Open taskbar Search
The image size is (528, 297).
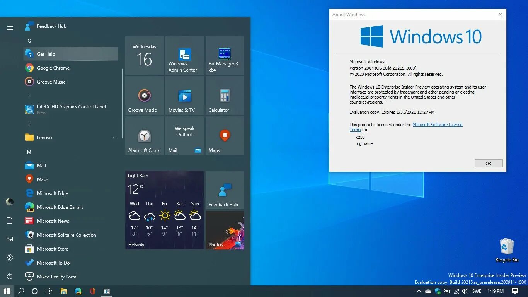click(21, 291)
